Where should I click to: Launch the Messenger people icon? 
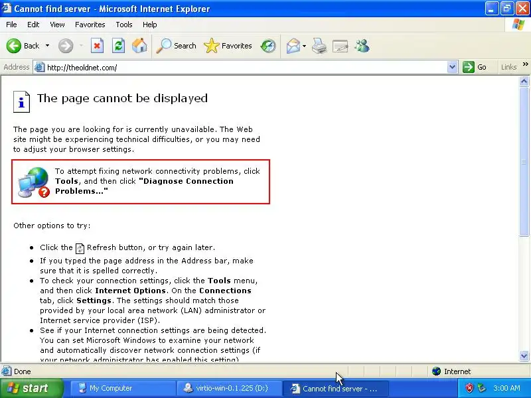click(362, 46)
